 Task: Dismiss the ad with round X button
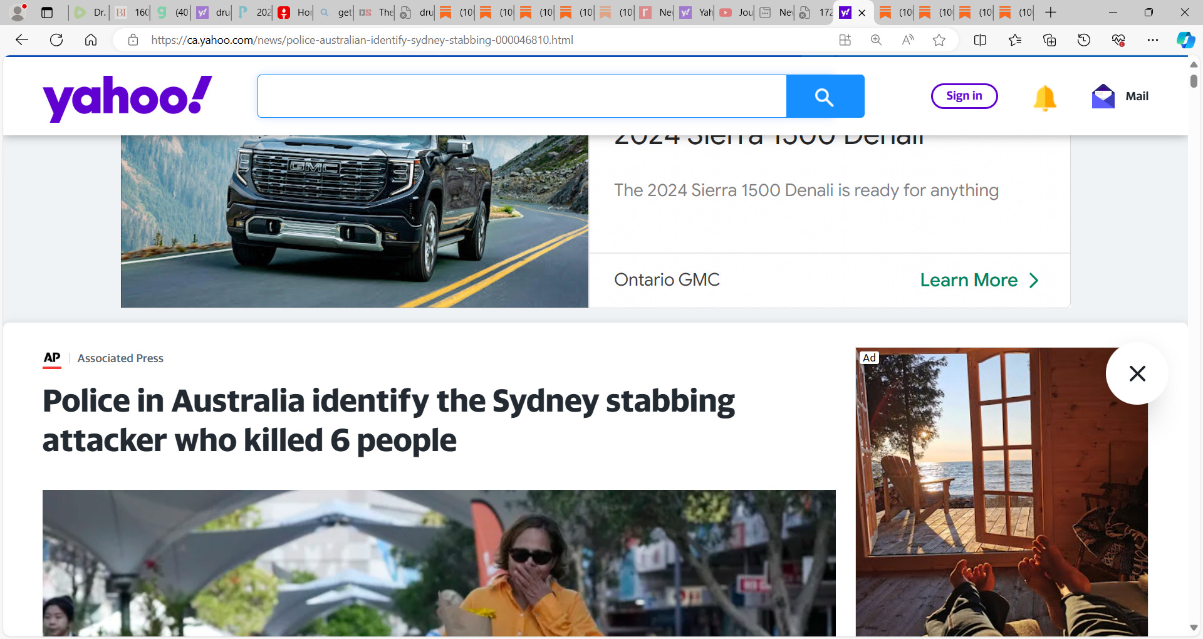(1137, 373)
